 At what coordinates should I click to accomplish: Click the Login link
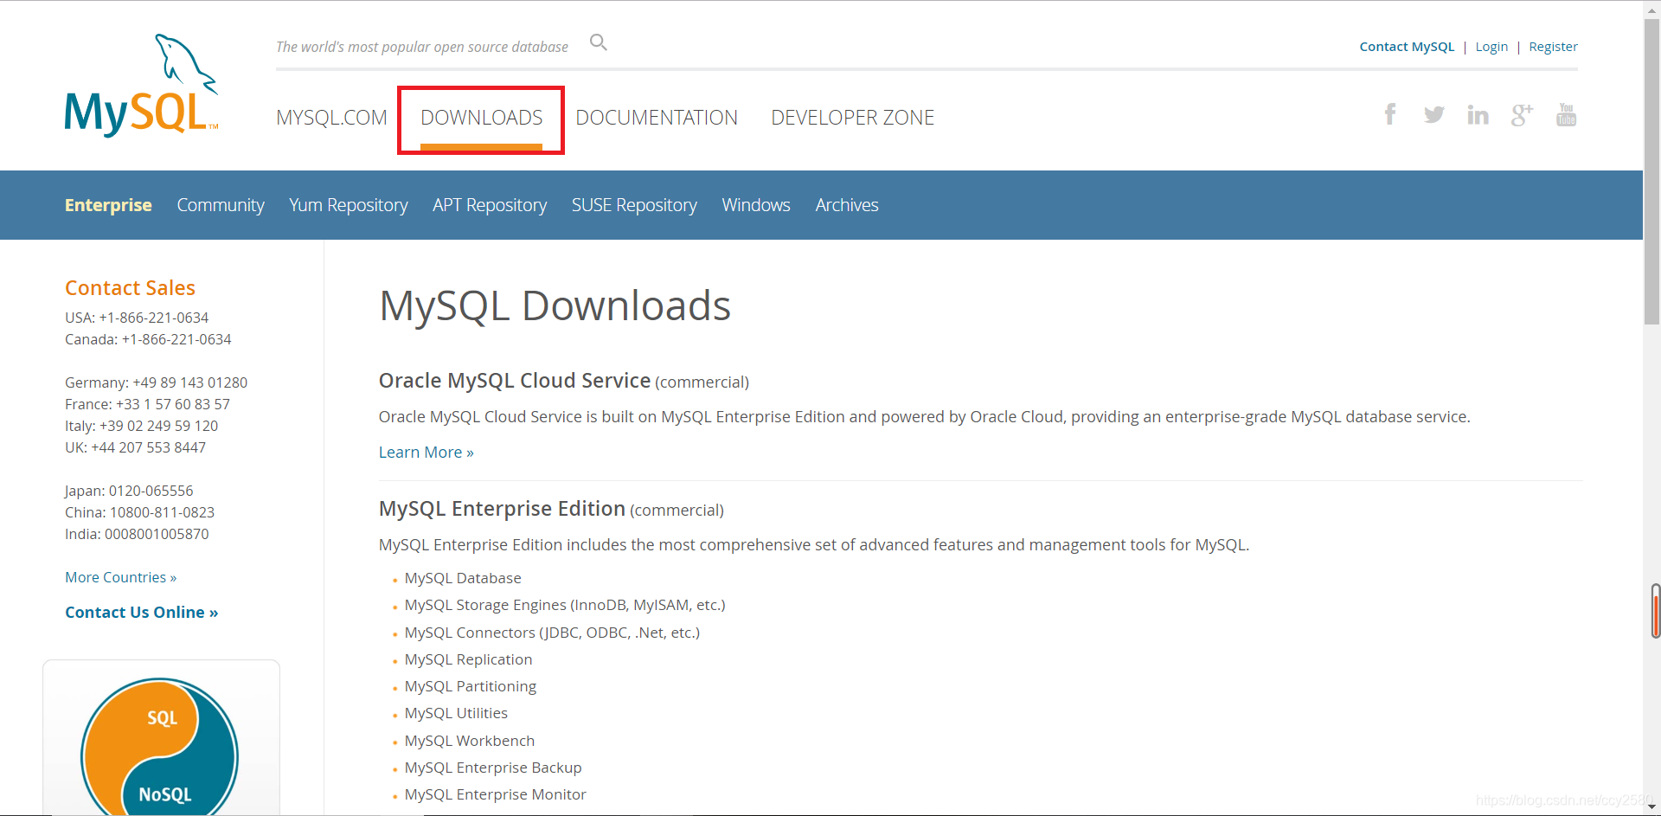[x=1491, y=47]
